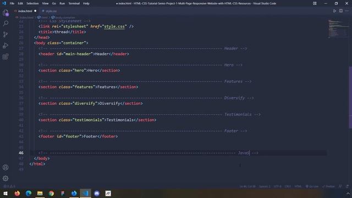This screenshot has width=352, height=198.
Task: Open the Run and Debug view
Action: (x=5, y=45)
